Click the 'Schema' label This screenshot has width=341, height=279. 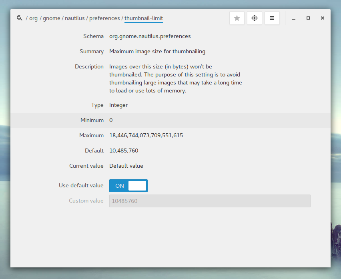(x=93, y=36)
